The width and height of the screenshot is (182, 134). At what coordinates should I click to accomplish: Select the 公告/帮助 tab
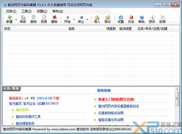(11, 88)
